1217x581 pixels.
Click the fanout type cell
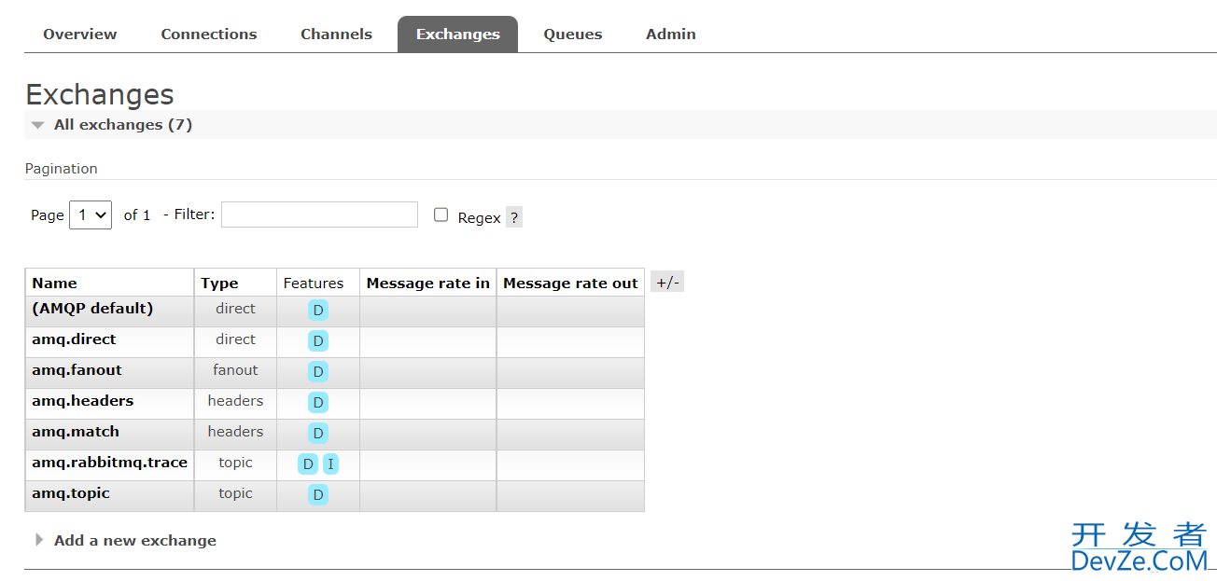click(x=235, y=369)
